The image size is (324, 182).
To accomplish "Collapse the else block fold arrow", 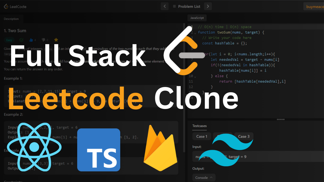I will click(195, 76).
